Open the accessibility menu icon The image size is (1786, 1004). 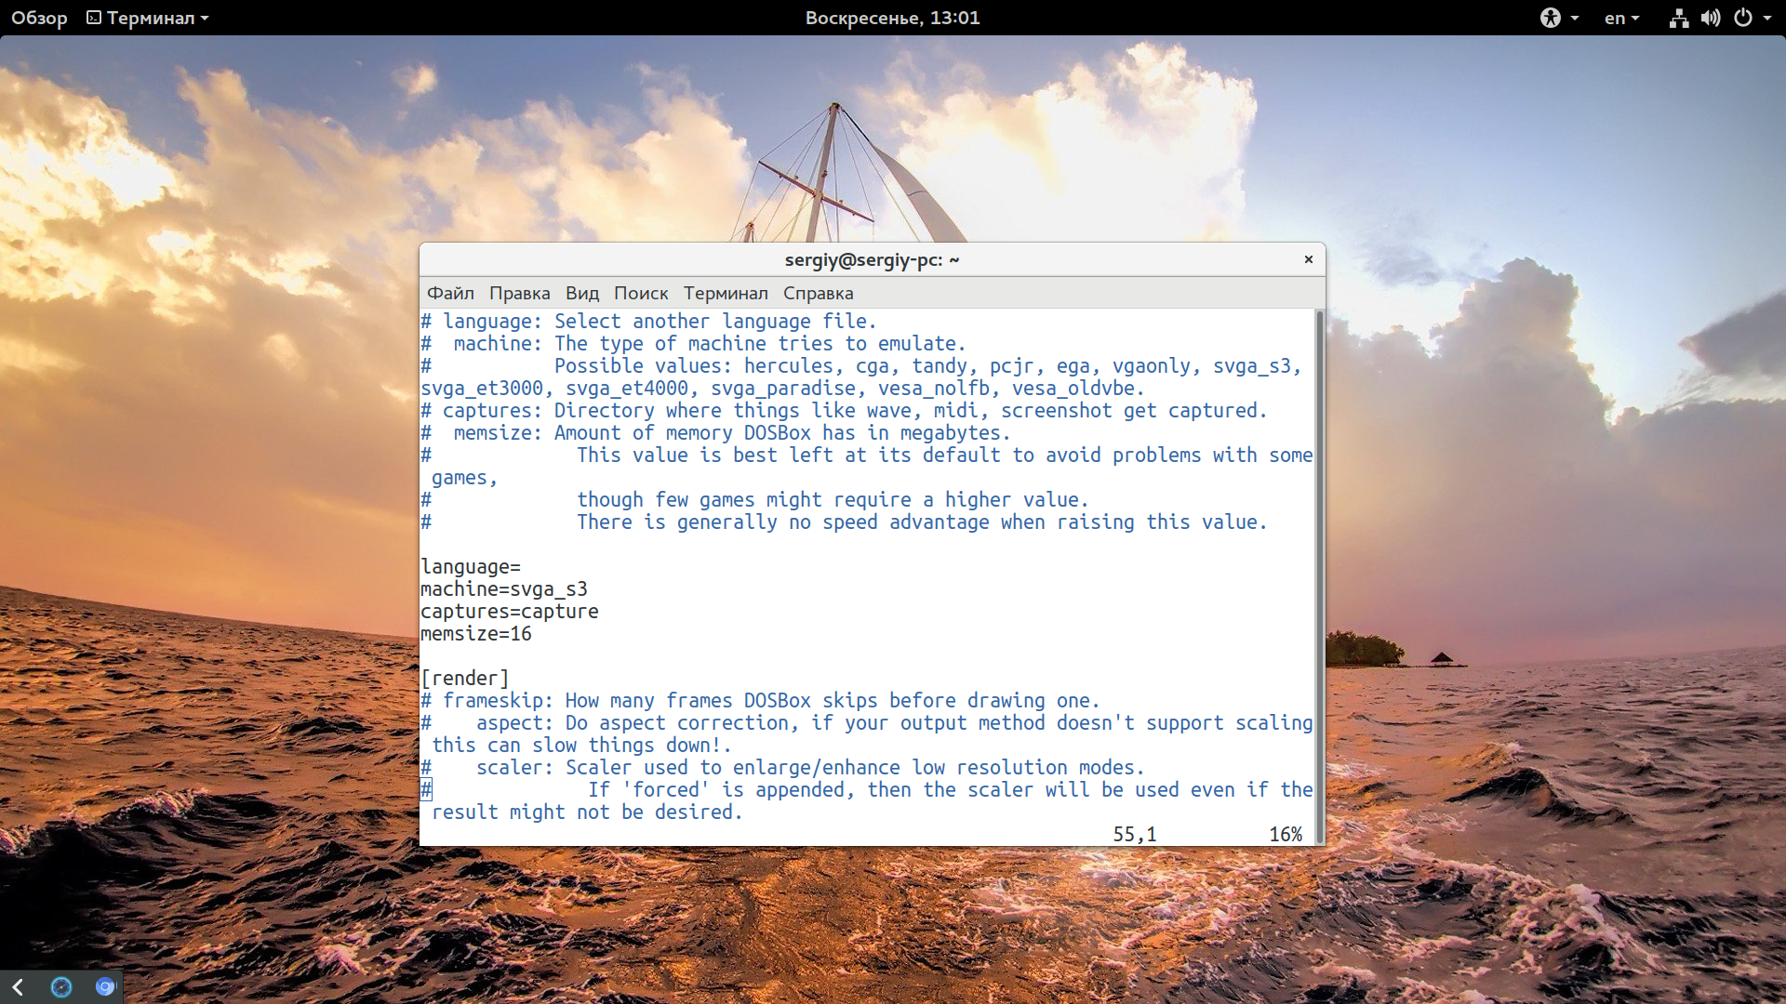[1550, 18]
